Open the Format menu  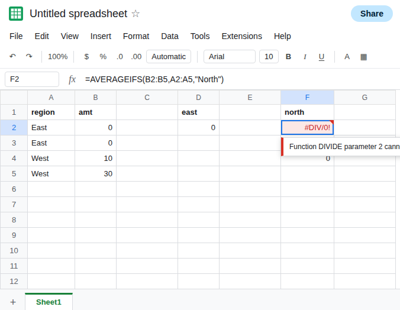[x=136, y=36]
